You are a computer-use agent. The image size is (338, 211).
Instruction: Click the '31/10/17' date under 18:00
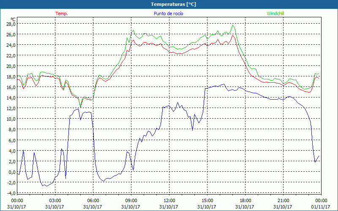(x=245, y=207)
